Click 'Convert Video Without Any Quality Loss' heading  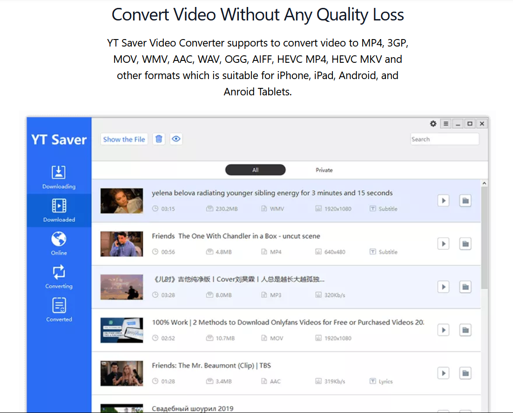258,15
